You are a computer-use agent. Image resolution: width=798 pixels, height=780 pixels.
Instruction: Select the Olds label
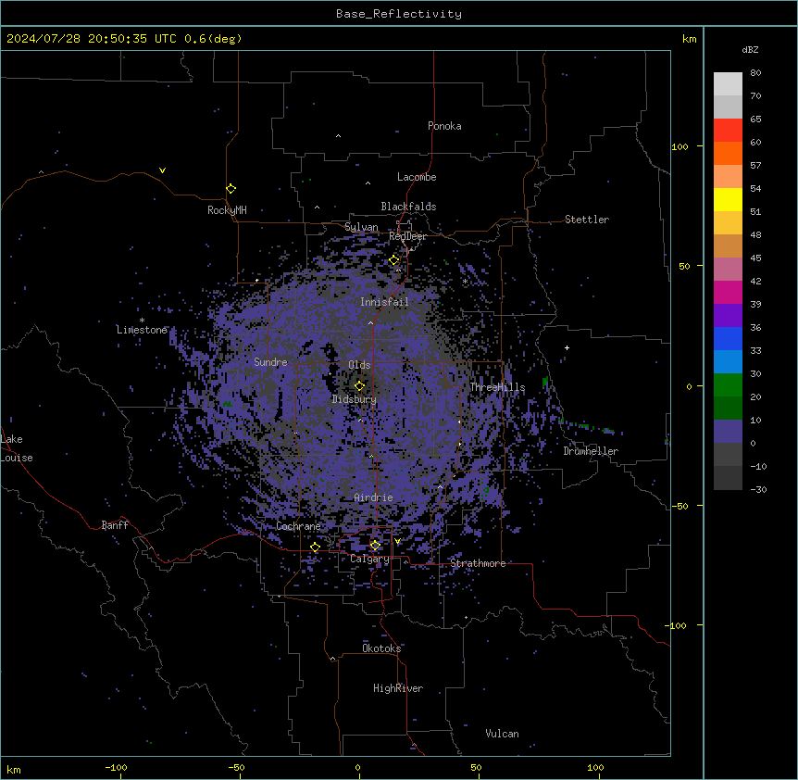[359, 365]
